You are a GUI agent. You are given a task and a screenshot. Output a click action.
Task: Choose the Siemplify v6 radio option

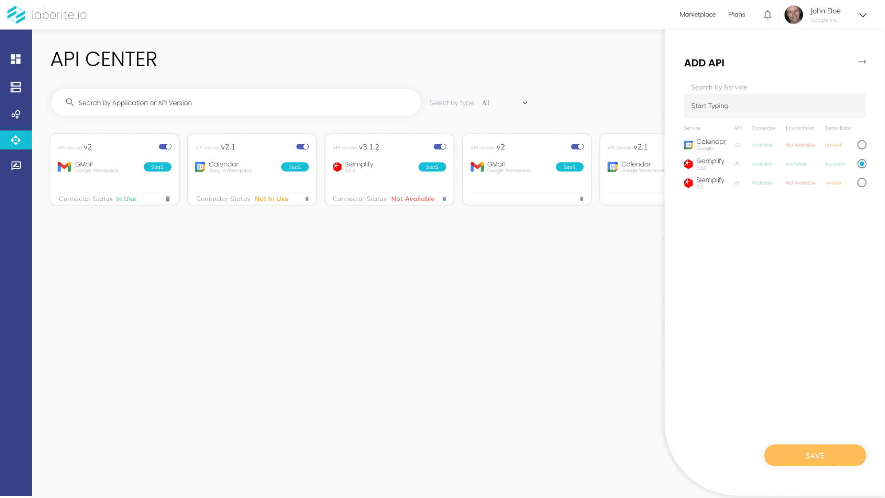[862, 183]
